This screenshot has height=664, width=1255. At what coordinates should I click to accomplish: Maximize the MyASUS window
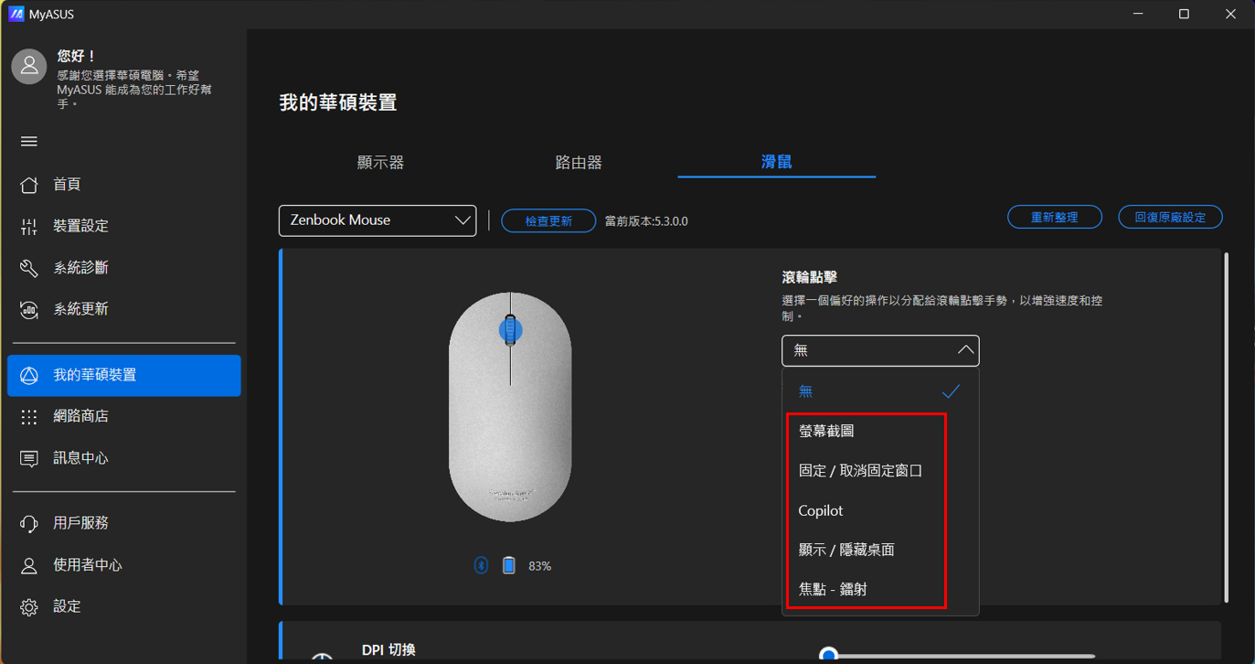[x=1184, y=14]
